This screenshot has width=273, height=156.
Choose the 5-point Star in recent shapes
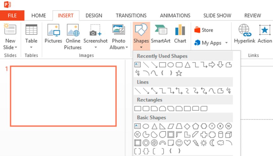pyautogui.click(x=179, y=73)
